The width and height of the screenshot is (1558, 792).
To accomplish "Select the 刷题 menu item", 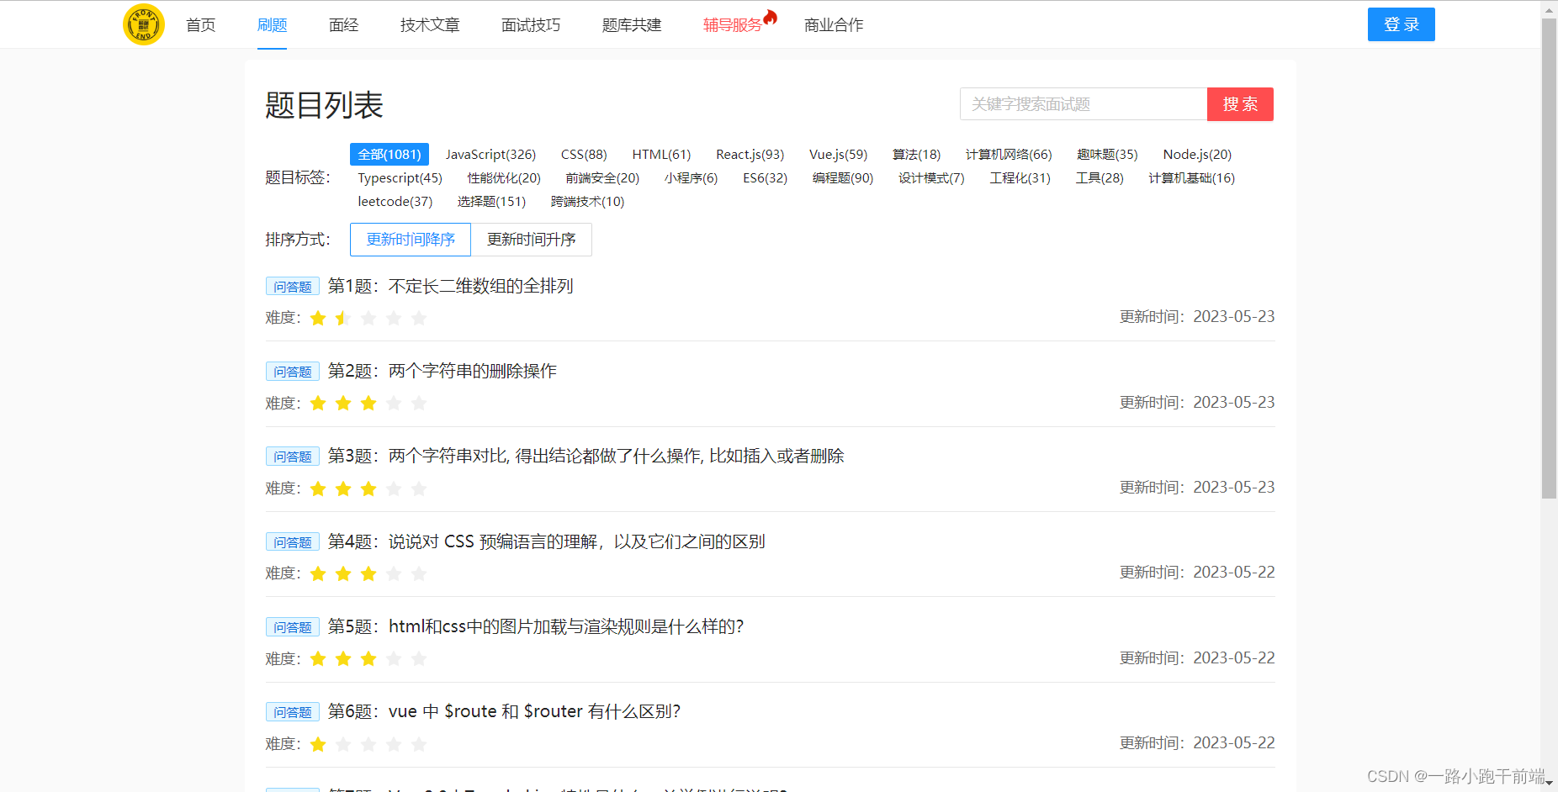I will coord(271,24).
